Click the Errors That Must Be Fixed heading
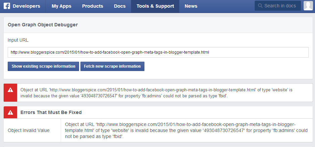Screen dimensions: 315x147 51,112
